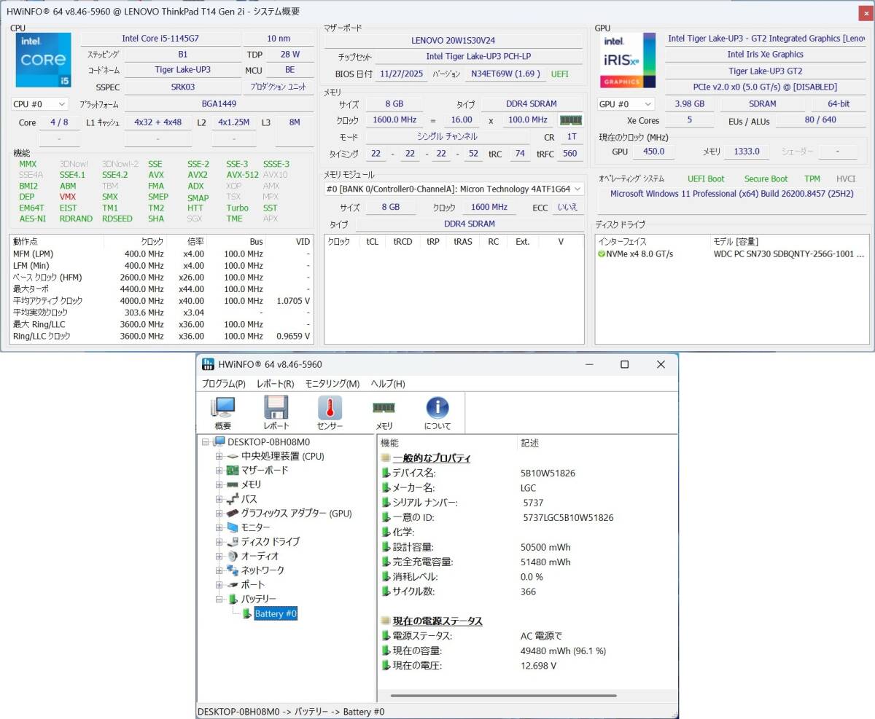Click the Tiger Lake-UP3 codename field

click(182, 70)
